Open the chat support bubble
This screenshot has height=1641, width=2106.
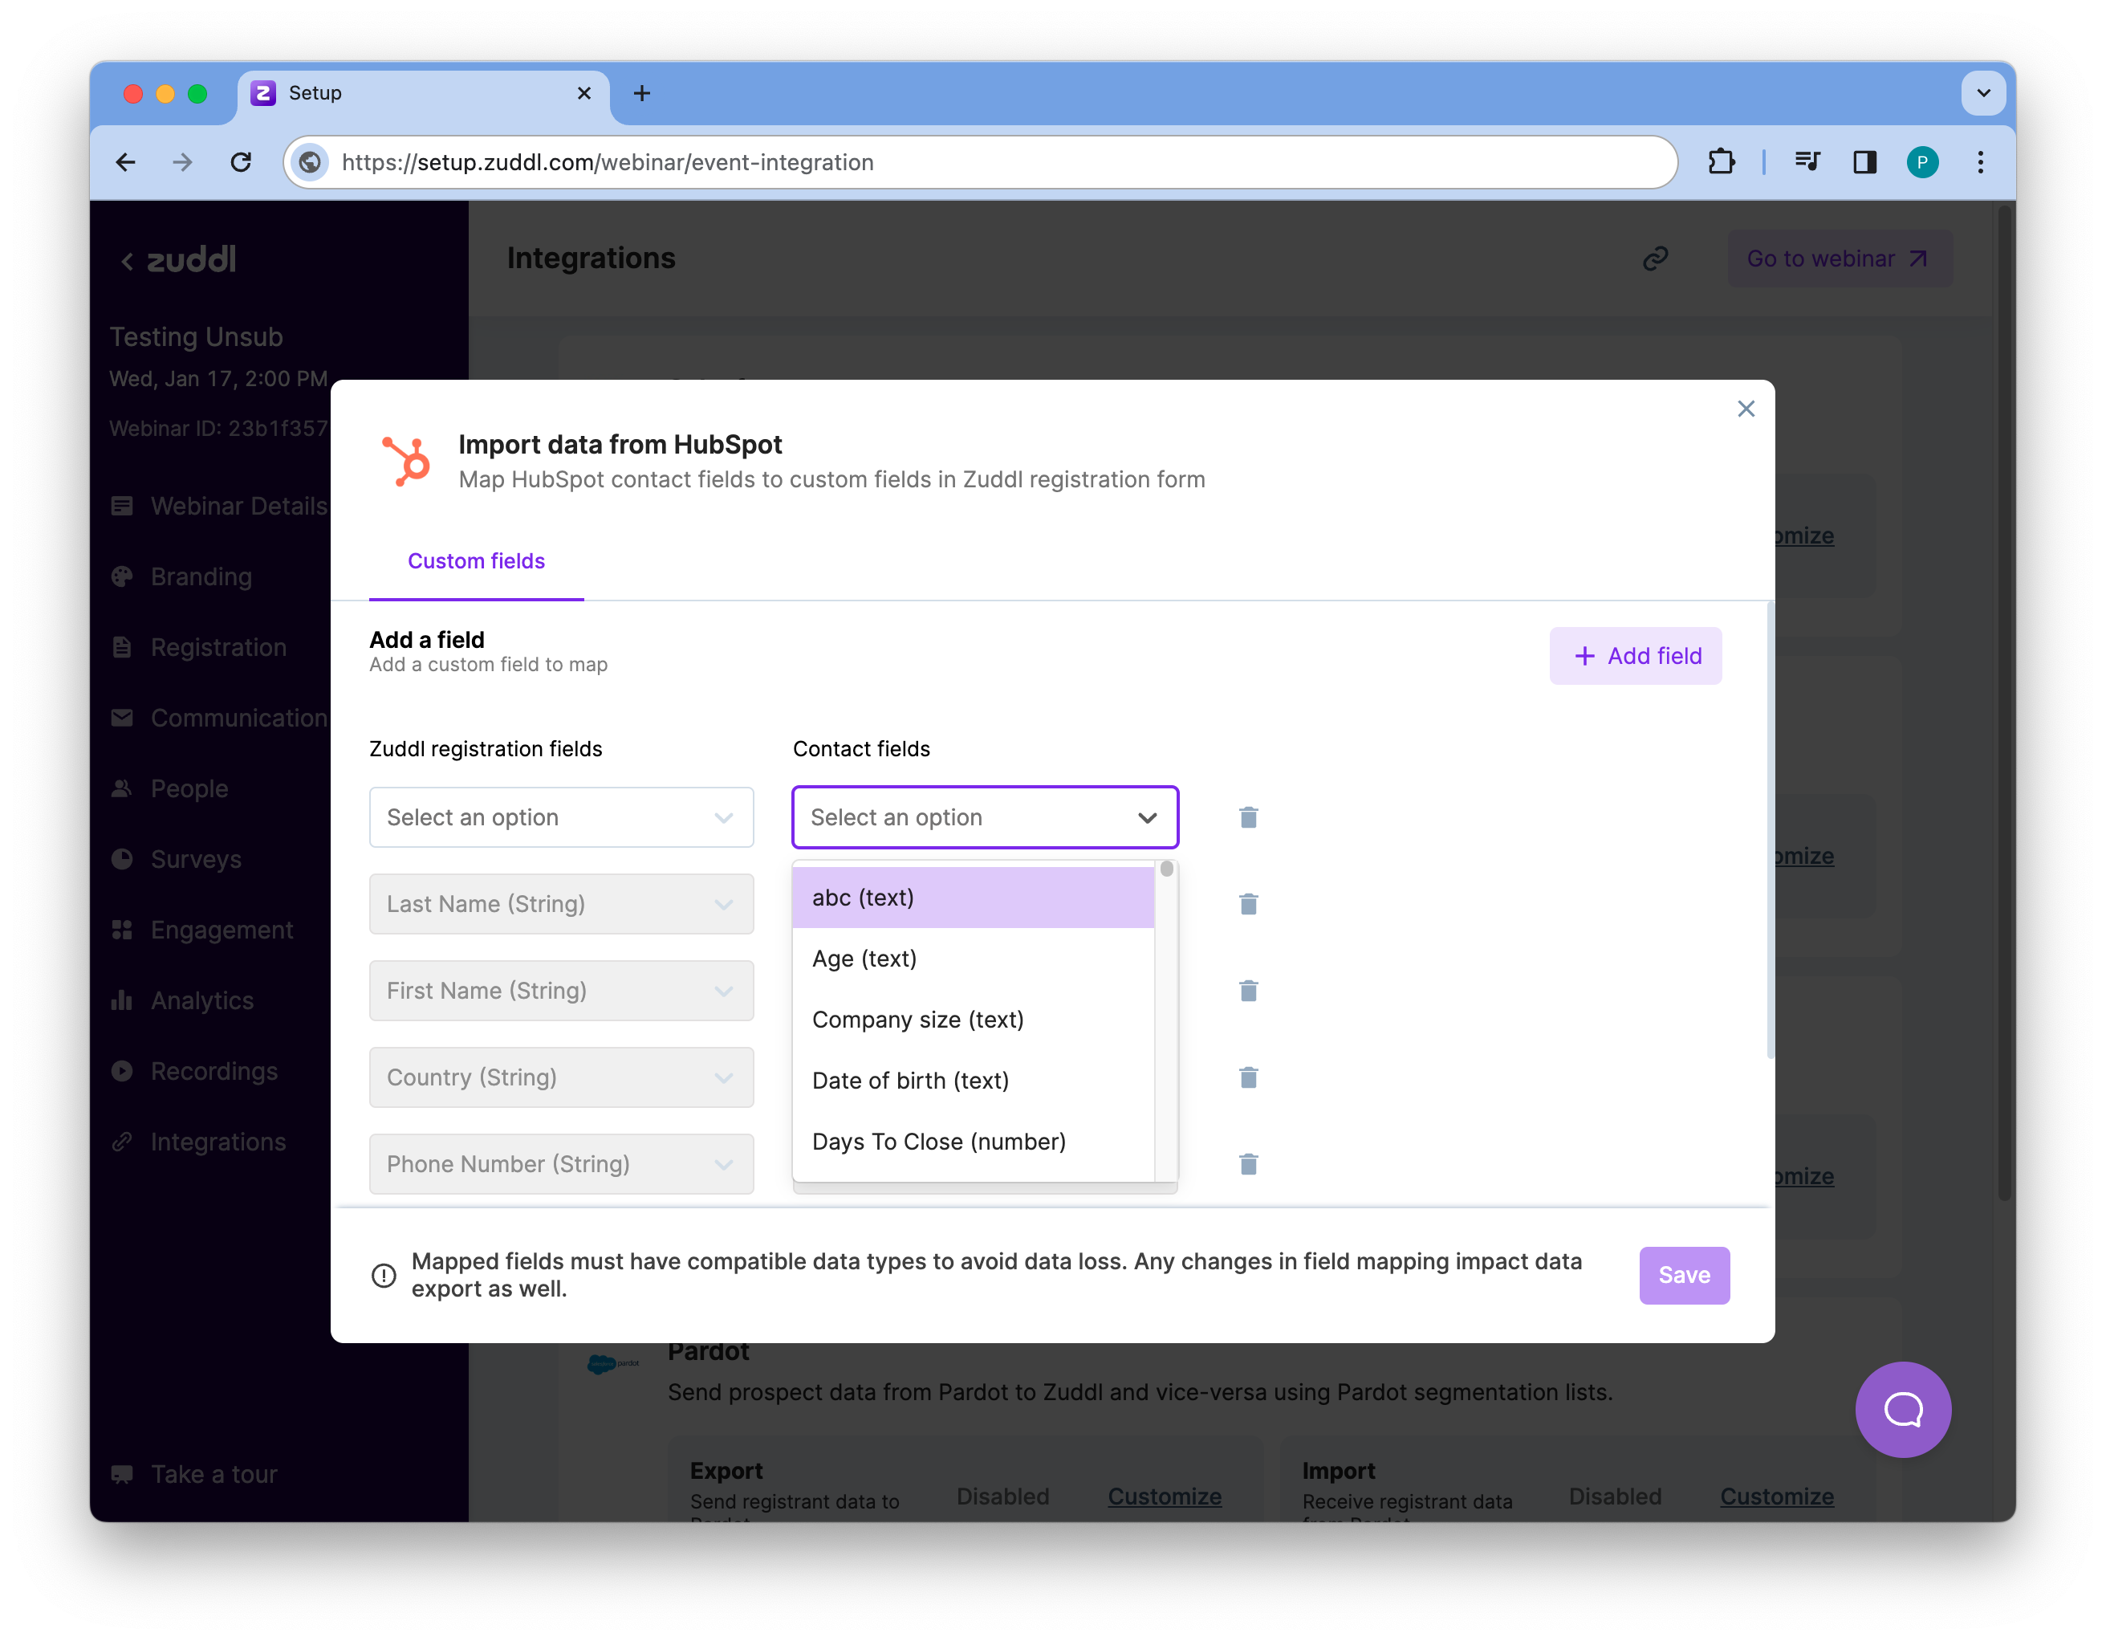click(x=1902, y=1410)
